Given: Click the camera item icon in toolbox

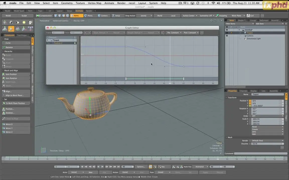Looking at the screenshot, I should pos(11,22).
